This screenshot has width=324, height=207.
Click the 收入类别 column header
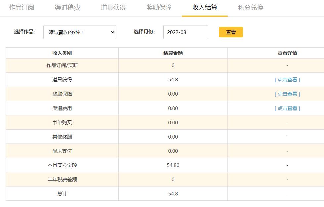point(61,53)
